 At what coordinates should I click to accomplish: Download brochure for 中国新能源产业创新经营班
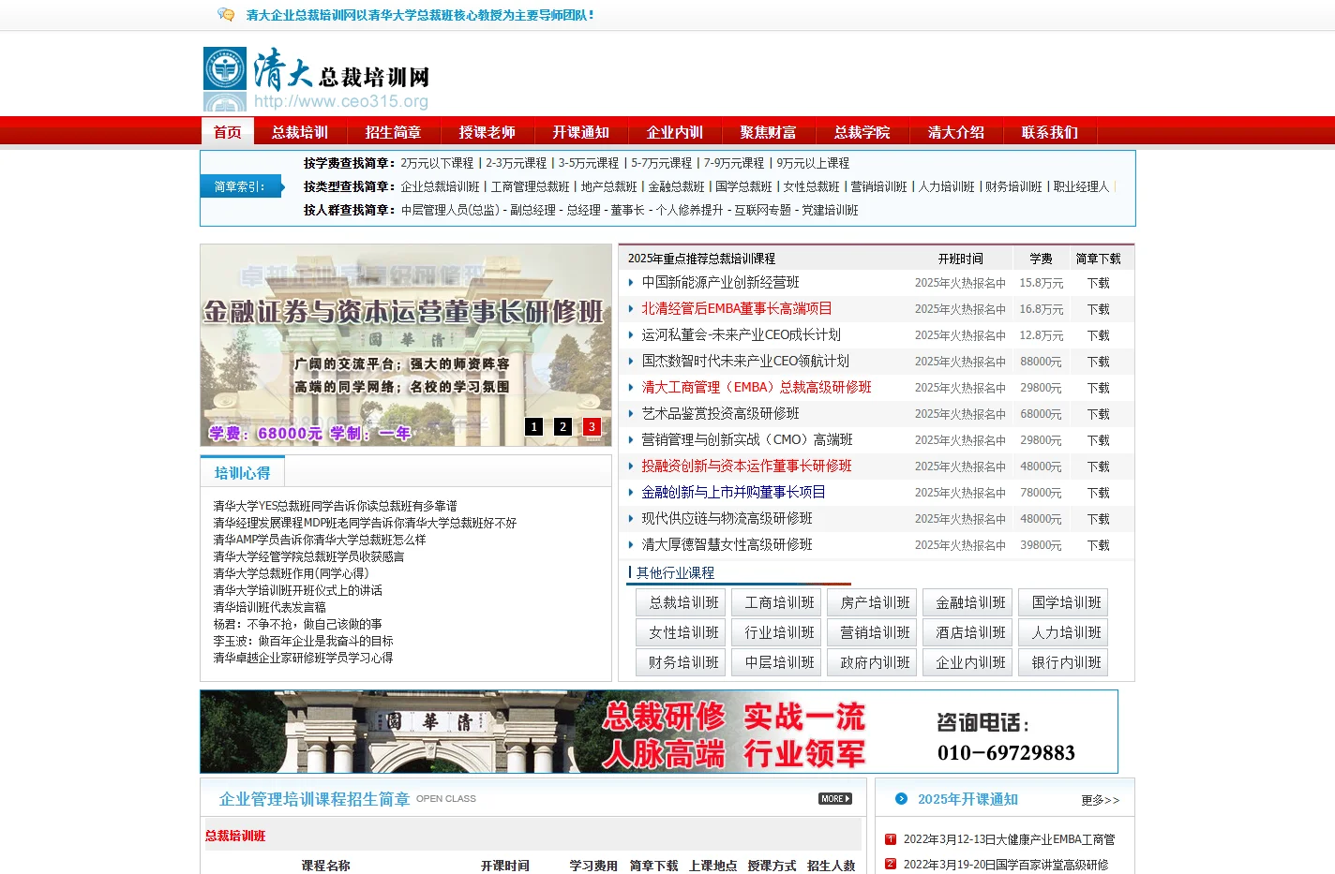click(x=1098, y=283)
